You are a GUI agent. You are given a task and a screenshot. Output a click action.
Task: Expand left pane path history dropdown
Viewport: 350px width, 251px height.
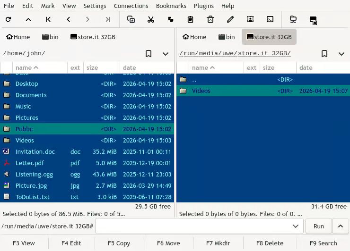(166, 54)
